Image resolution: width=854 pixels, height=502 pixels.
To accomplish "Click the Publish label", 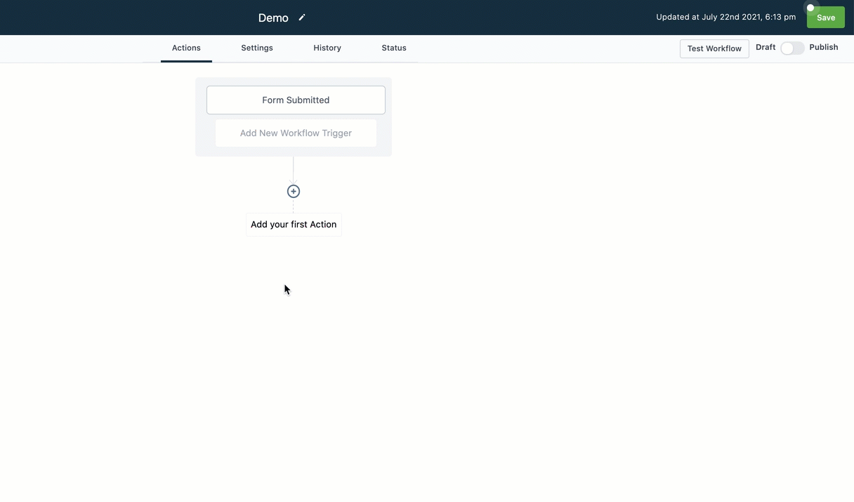I will [x=823, y=47].
